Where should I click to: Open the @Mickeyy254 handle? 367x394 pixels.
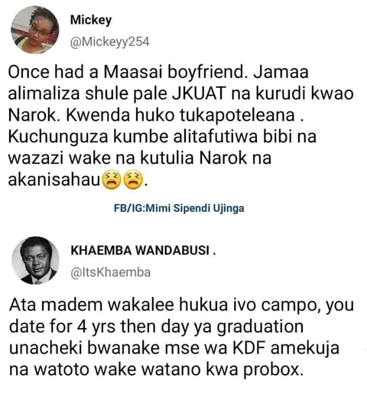(109, 42)
